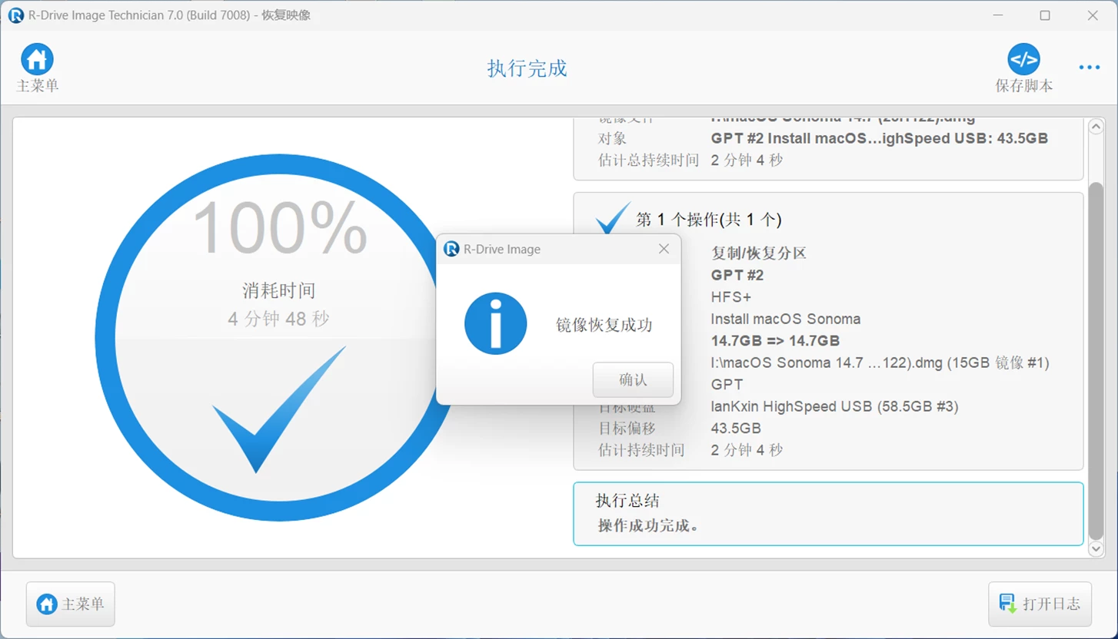The width and height of the screenshot is (1118, 639).
Task: Click the vertical scrollbar thumb
Action: pyautogui.click(x=1096, y=361)
